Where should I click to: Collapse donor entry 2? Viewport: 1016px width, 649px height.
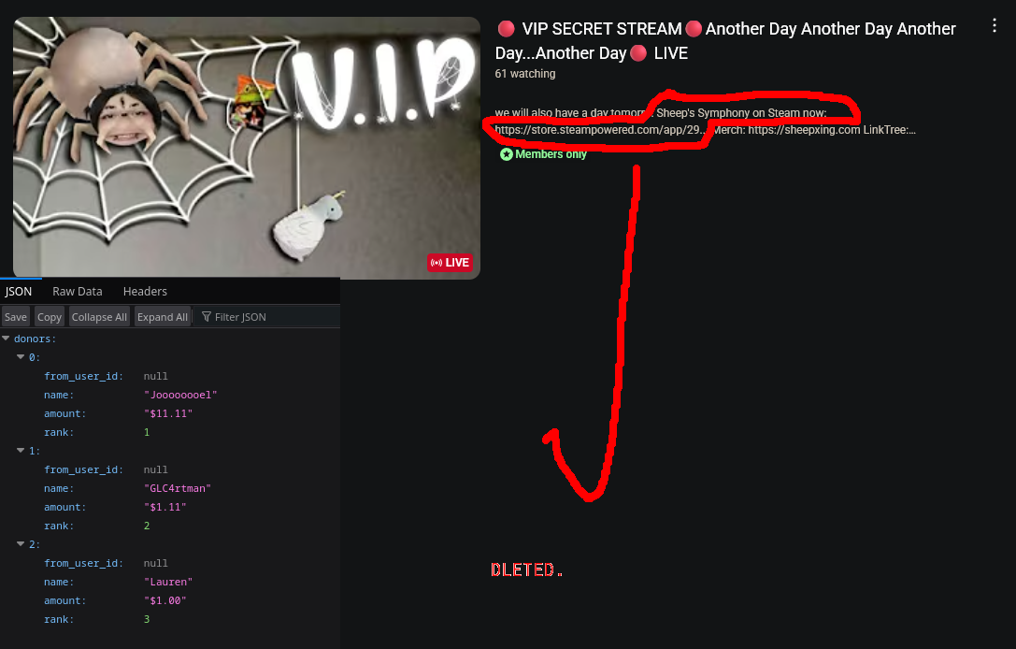point(21,544)
